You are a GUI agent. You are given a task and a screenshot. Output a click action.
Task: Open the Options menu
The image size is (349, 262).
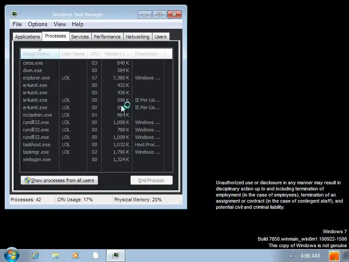38,24
